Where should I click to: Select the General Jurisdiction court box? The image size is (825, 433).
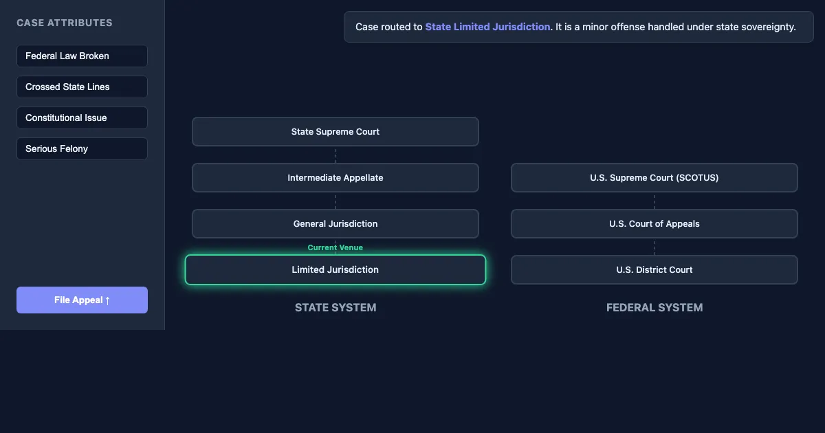[335, 223]
